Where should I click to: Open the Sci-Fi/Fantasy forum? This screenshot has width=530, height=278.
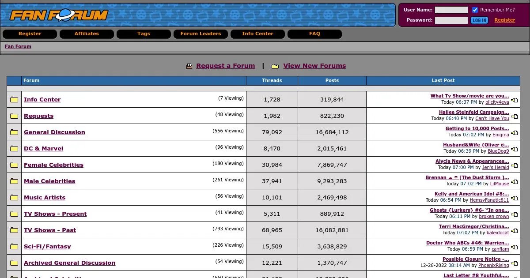(x=47, y=247)
